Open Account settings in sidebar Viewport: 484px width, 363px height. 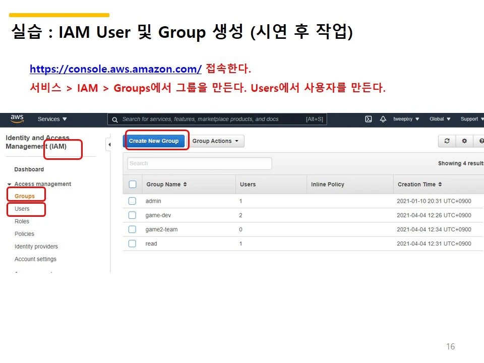point(35,259)
